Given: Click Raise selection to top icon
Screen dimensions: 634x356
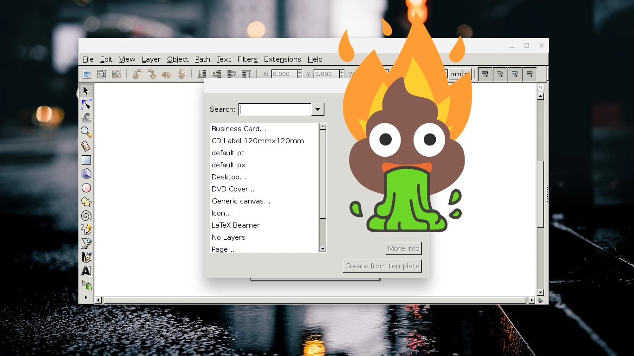Looking at the screenshot, I should [246, 74].
